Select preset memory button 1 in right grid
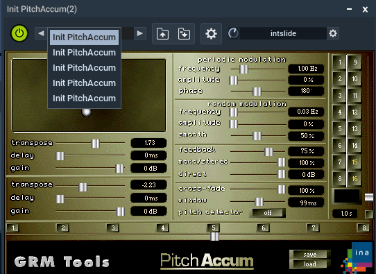The width and height of the screenshot is (376, 274). [339, 62]
